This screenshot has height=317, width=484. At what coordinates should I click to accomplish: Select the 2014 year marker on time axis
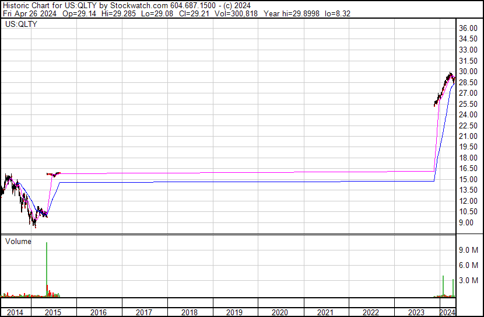coord(15,312)
